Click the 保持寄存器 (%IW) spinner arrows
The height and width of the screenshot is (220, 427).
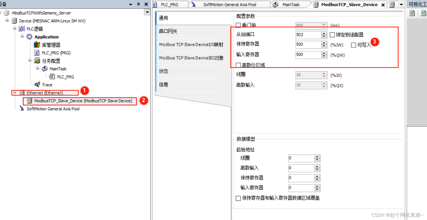click(x=324, y=44)
